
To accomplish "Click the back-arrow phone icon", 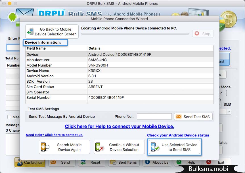I will (x=30, y=32).
